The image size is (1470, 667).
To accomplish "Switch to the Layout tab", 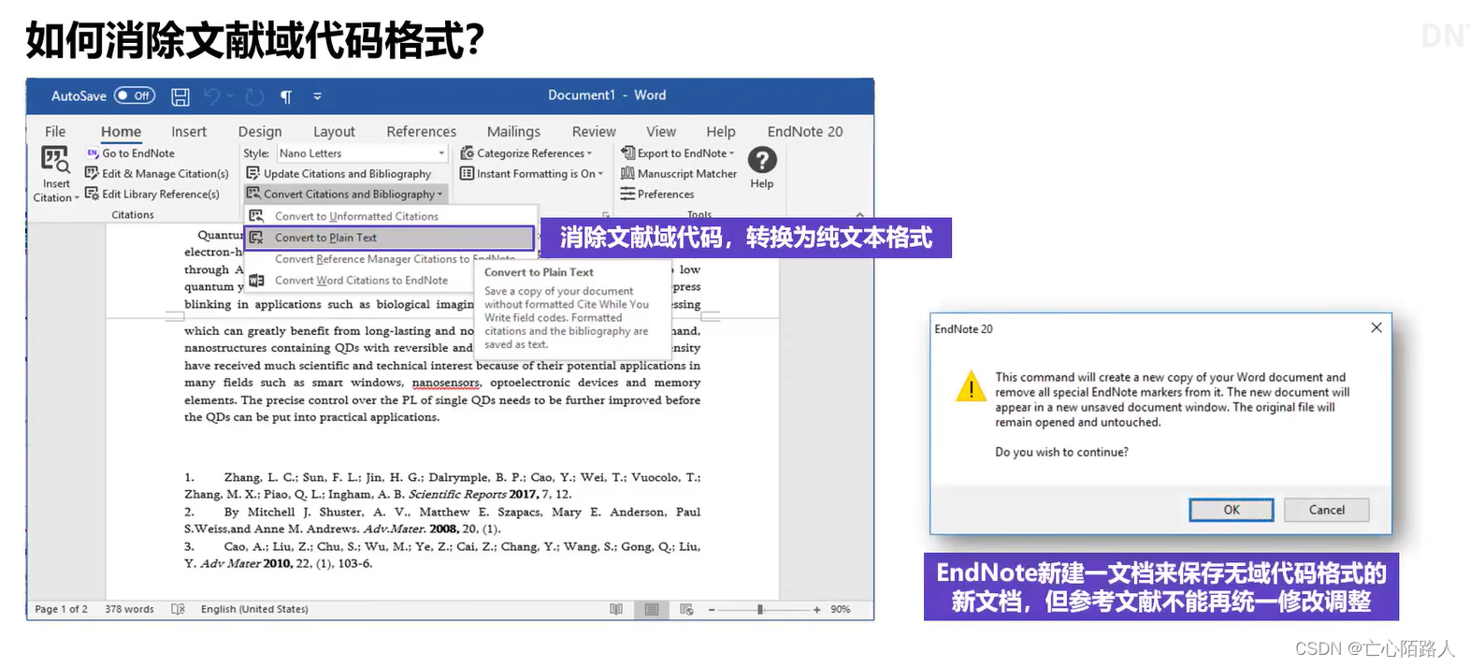I will (x=334, y=132).
